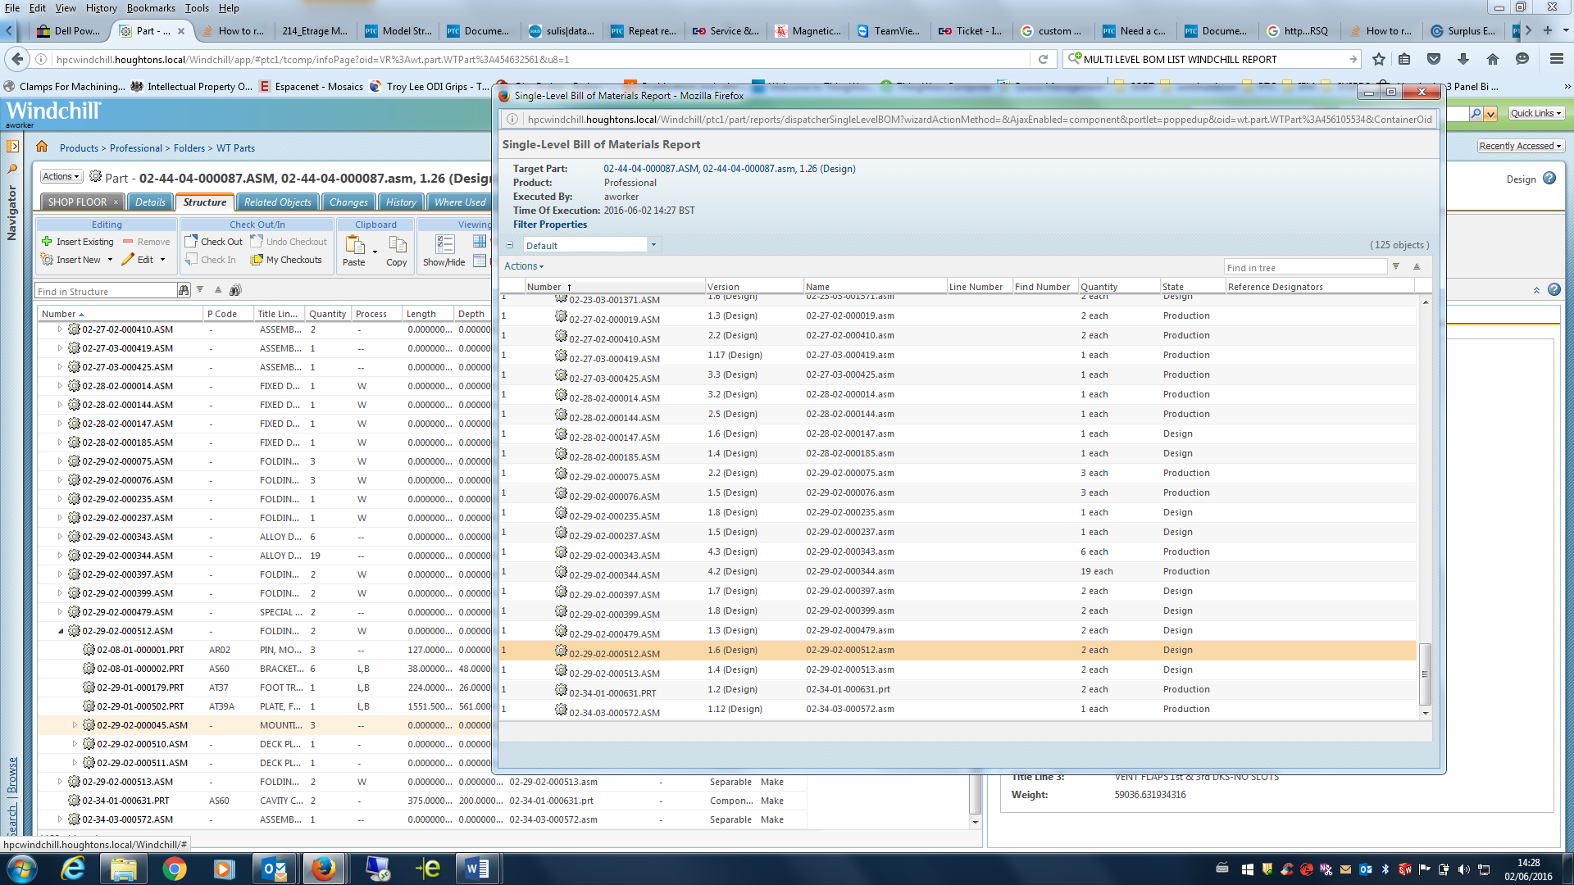Viewport: 1574px width, 885px height.
Task: Switch to the Changes tab
Action: [x=348, y=202]
